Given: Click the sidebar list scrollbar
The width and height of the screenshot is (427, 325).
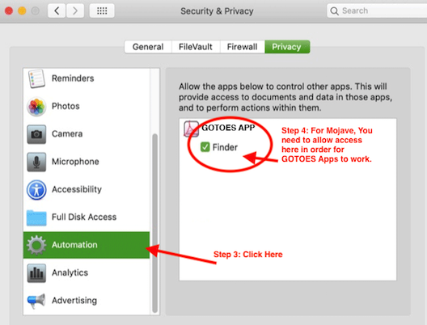Looking at the screenshot, I should 155,223.
